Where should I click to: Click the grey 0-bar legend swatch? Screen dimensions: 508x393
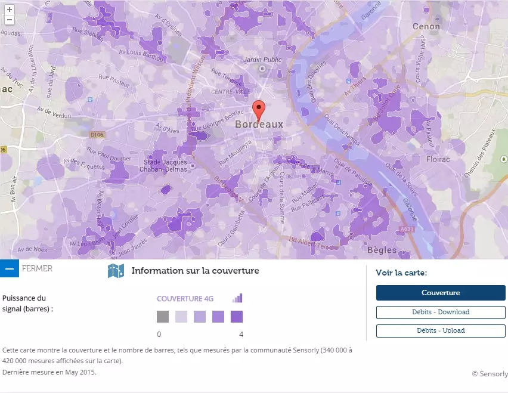point(163,317)
